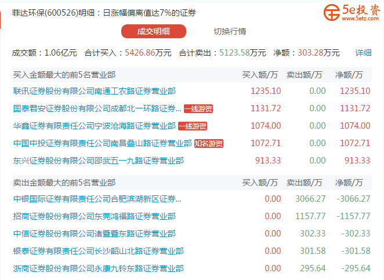Click buy amount 1235.10 in 联讯证券 row
Screen dimensions: 384x280
(x=266, y=91)
